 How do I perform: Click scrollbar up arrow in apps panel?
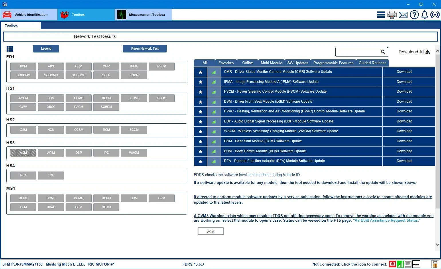[x=437, y=51]
